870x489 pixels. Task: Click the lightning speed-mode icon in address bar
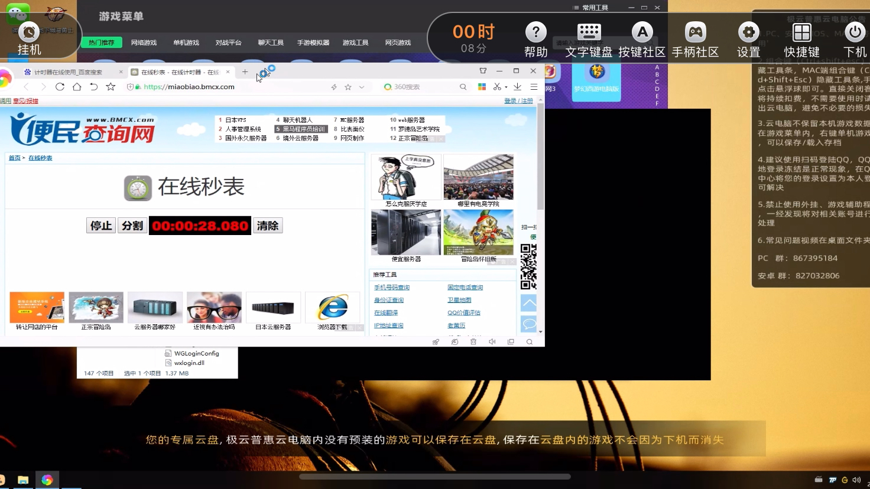pyautogui.click(x=334, y=87)
